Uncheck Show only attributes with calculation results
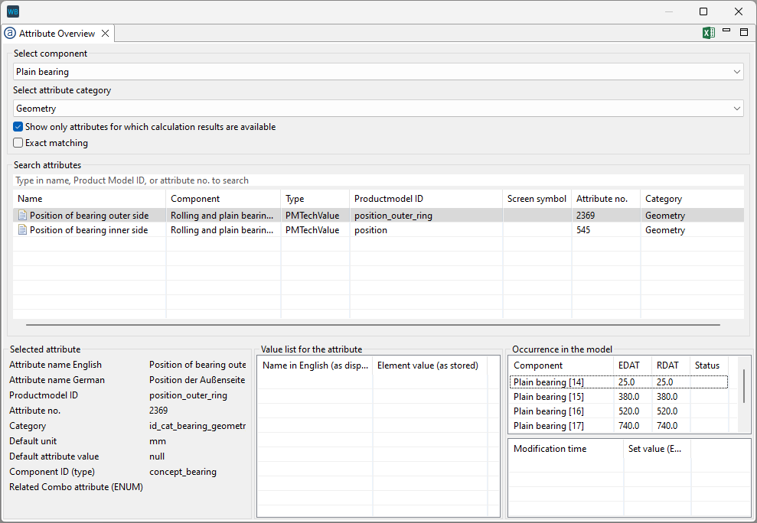This screenshot has height=523, width=757. pyautogui.click(x=18, y=127)
